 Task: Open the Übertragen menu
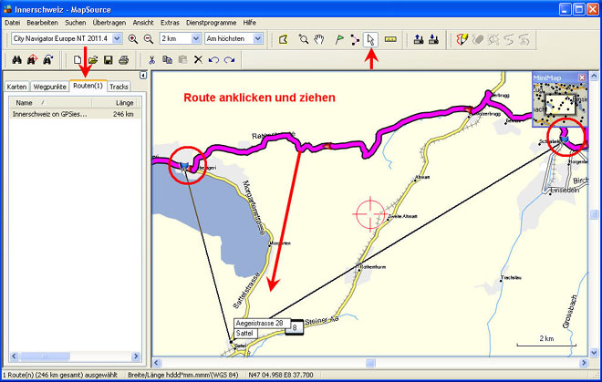pyautogui.click(x=109, y=23)
